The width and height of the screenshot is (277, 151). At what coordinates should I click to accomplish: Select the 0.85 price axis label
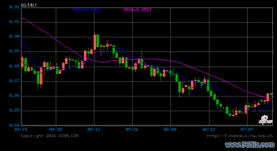point(15,110)
